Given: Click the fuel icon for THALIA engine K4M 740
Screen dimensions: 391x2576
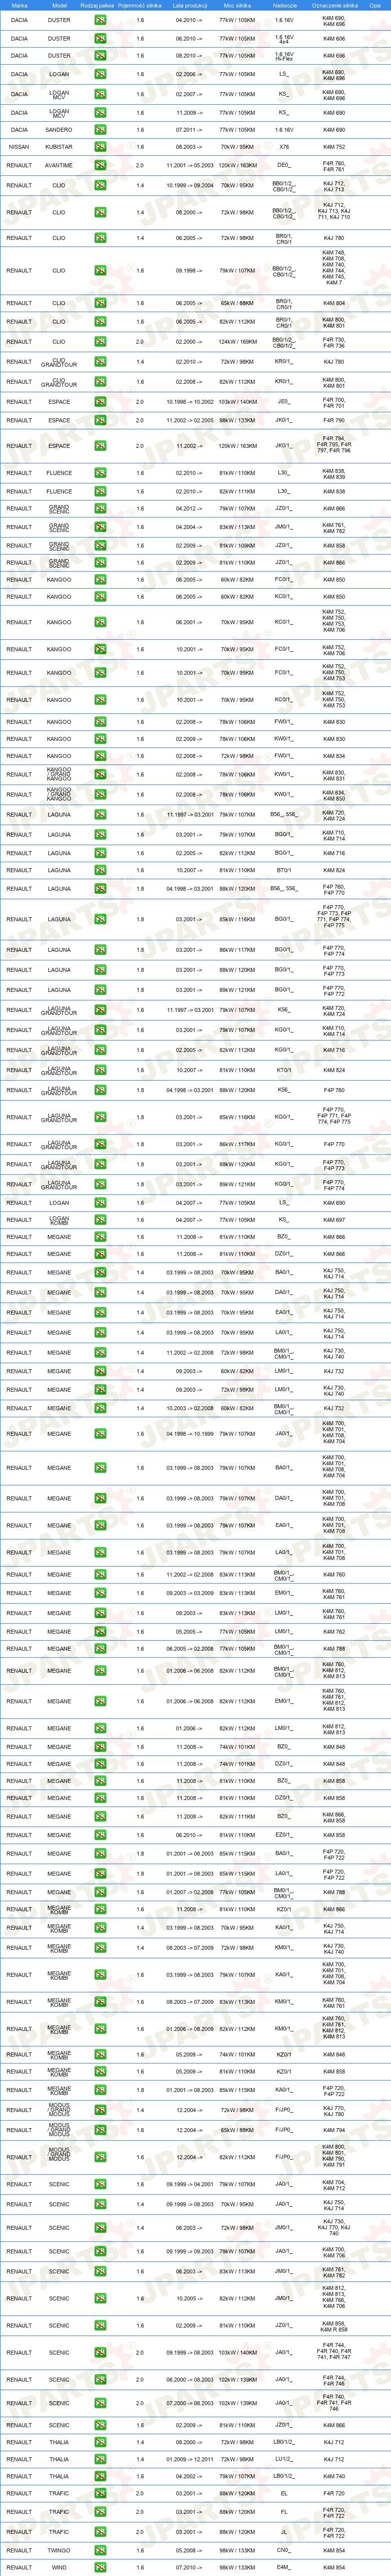Looking at the screenshot, I should point(99,2476).
